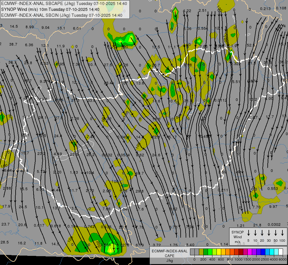The height and width of the screenshot is (265, 288).
Task: Select the white swatch in CAPE legend
Action: coord(281,252)
